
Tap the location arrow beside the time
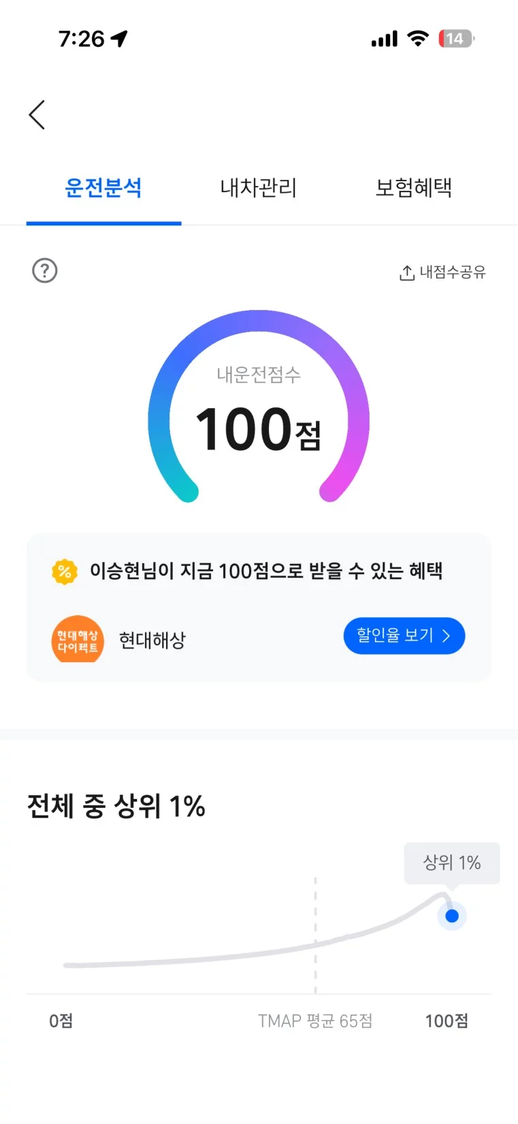[x=120, y=39]
